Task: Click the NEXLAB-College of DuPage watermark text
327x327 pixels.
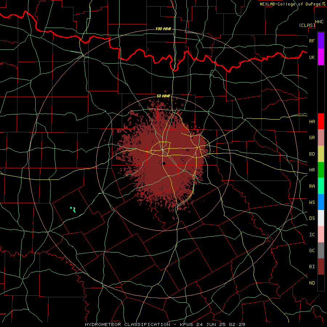Action: click(290, 4)
